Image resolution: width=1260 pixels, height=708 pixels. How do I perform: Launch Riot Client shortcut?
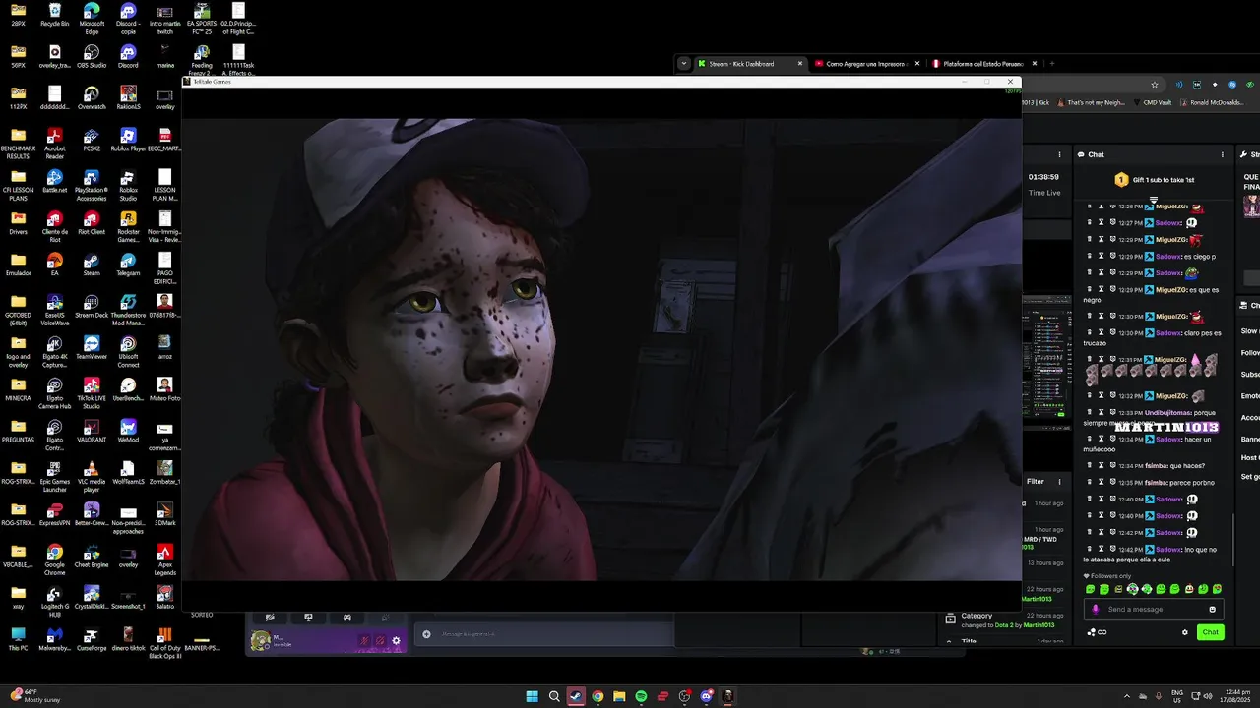point(92,221)
